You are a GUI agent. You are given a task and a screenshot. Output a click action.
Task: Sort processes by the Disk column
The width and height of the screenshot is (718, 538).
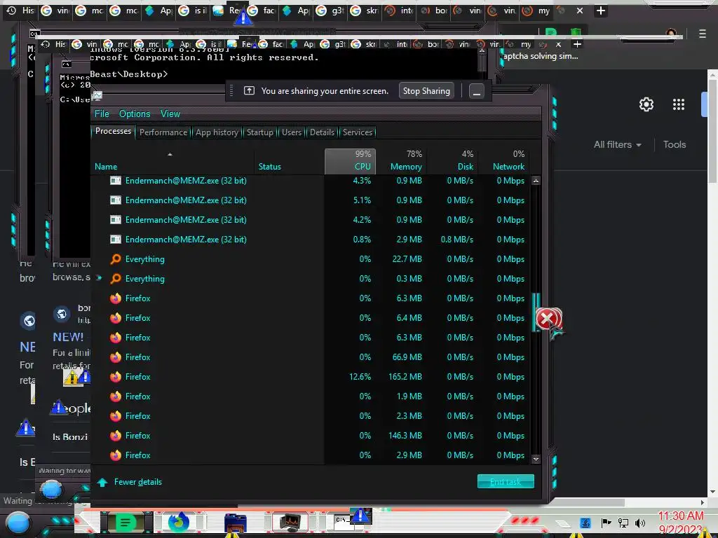click(452, 161)
